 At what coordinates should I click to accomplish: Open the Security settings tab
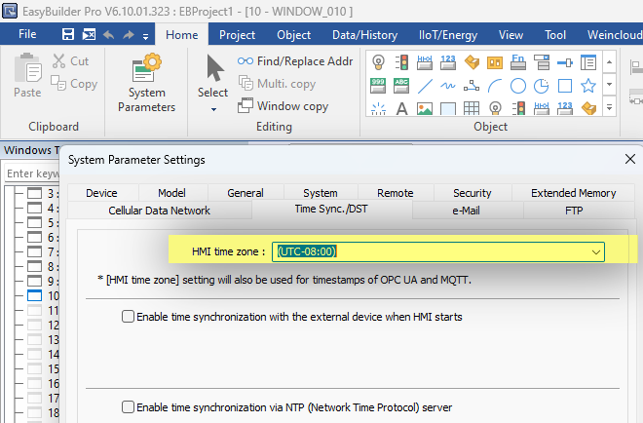[472, 193]
